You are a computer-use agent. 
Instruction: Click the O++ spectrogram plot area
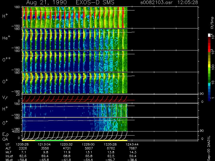point(75,61)
